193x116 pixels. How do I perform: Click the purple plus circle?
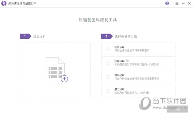(x=64, y=79)
